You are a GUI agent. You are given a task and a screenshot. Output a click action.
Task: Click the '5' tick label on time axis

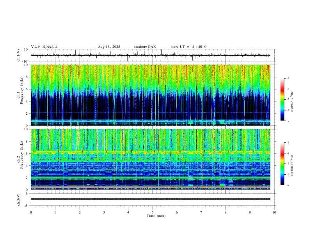153,212
